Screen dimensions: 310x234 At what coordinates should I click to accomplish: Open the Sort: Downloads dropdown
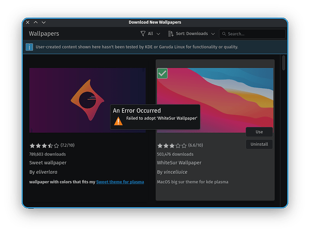[192, 34]
